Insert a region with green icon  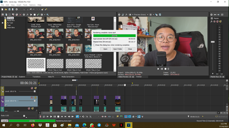coord(121,116)
